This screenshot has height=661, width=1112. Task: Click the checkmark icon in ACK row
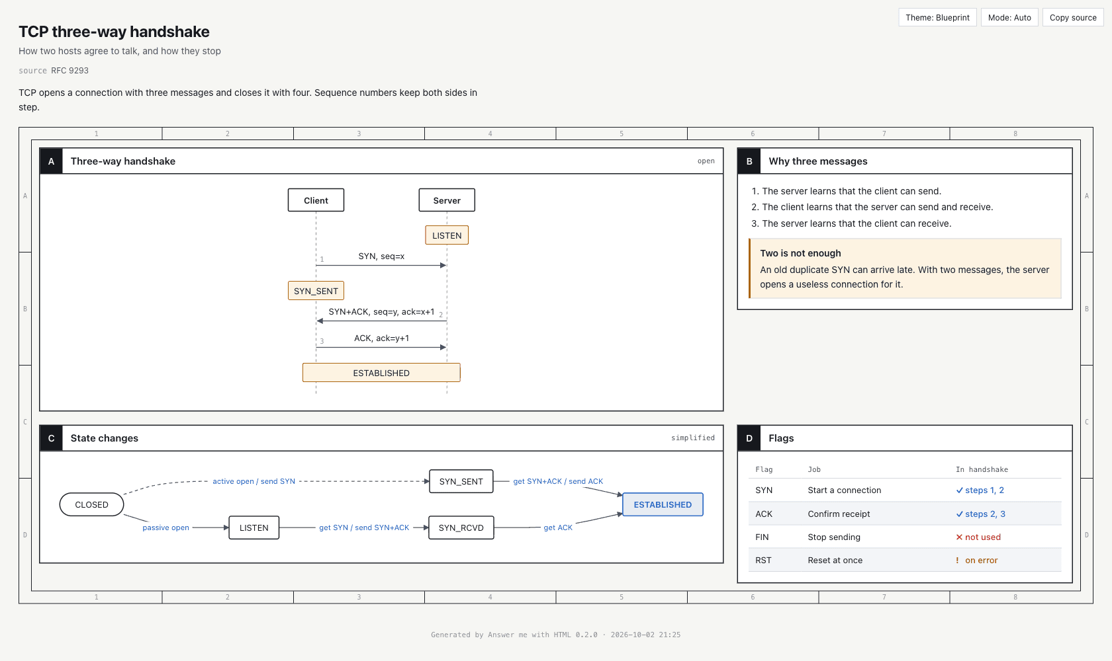click(x=959, y=514)
